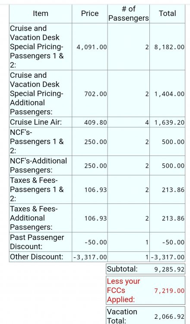Select the Subtotal label
This screenshot has width=190, height=324.
pyautogui.click(x=122, y=269)
